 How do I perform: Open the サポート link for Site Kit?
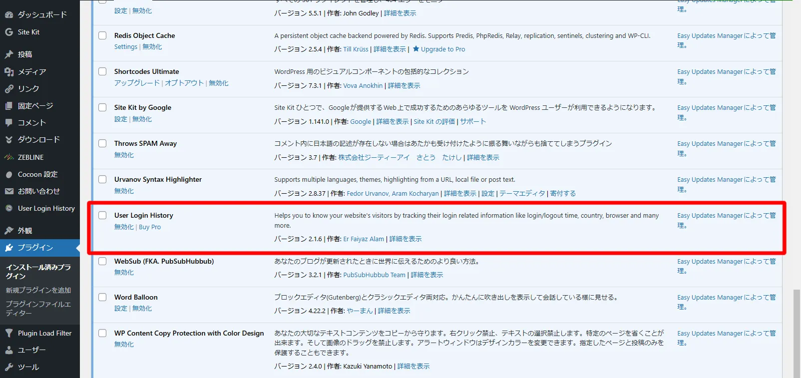(x=473, y=121)
